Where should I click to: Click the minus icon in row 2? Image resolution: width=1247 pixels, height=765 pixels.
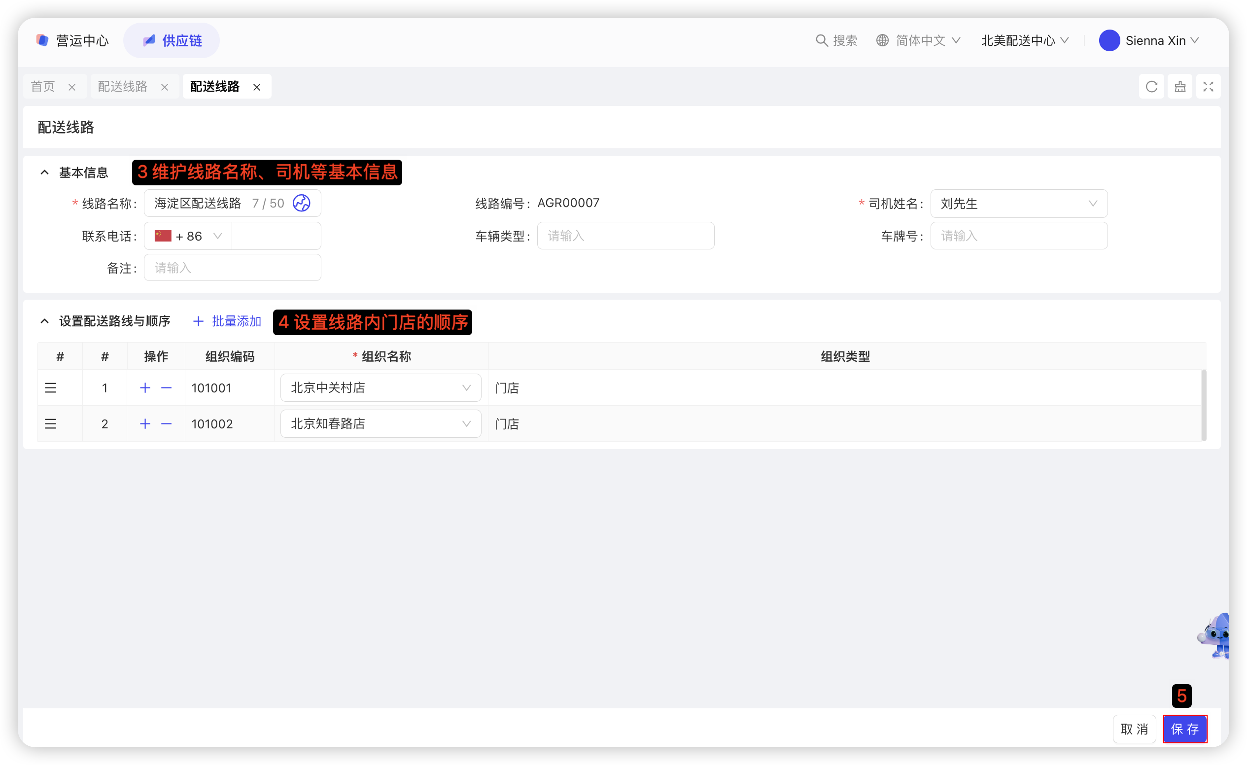click(167, 424)
